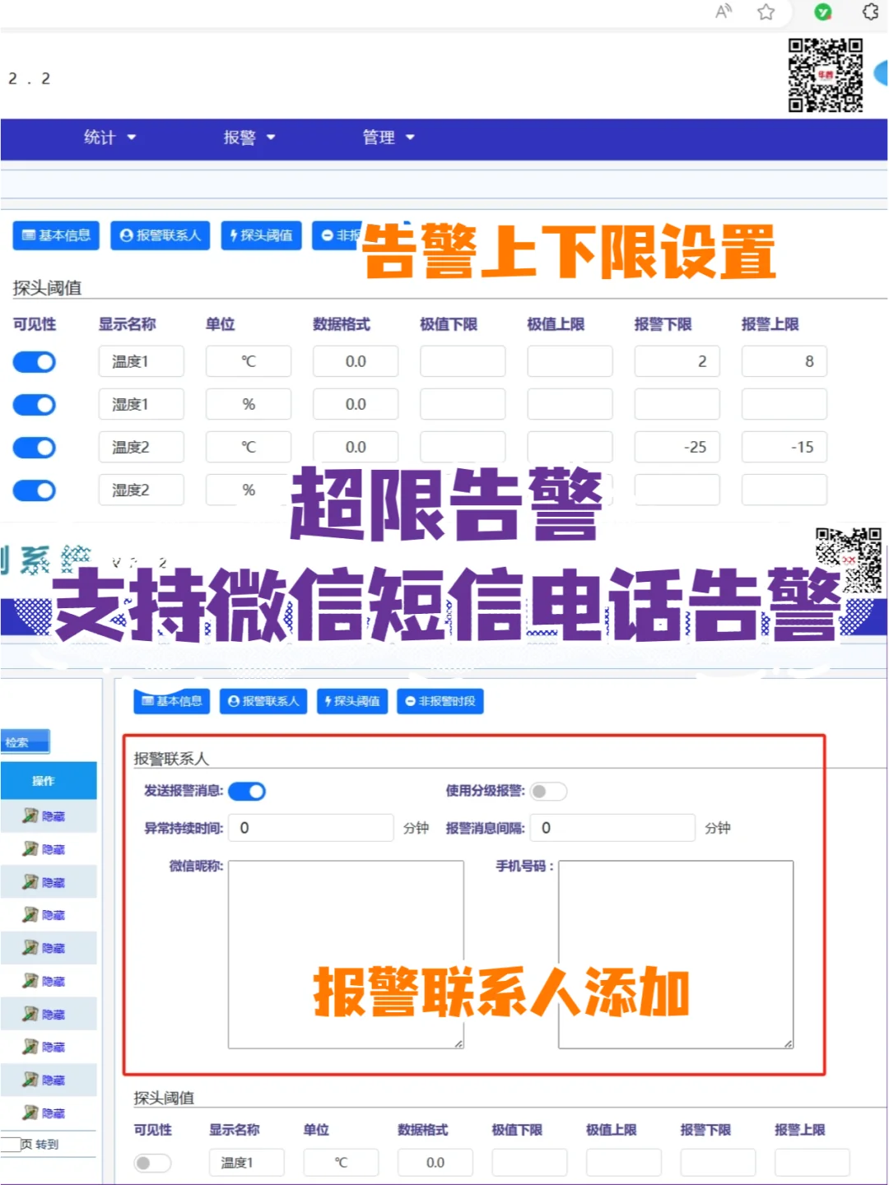Click the browser favorites star icon

(766, 12)
